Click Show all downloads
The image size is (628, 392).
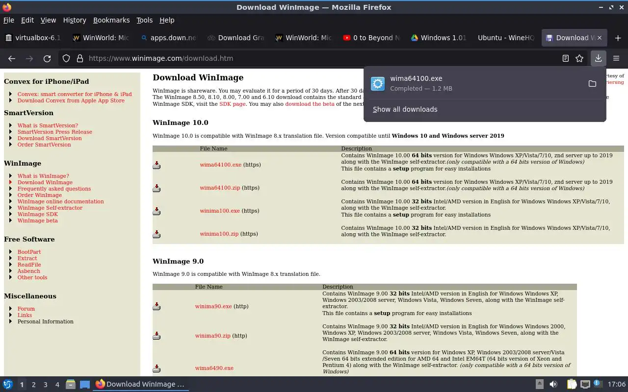coord(405,109)
